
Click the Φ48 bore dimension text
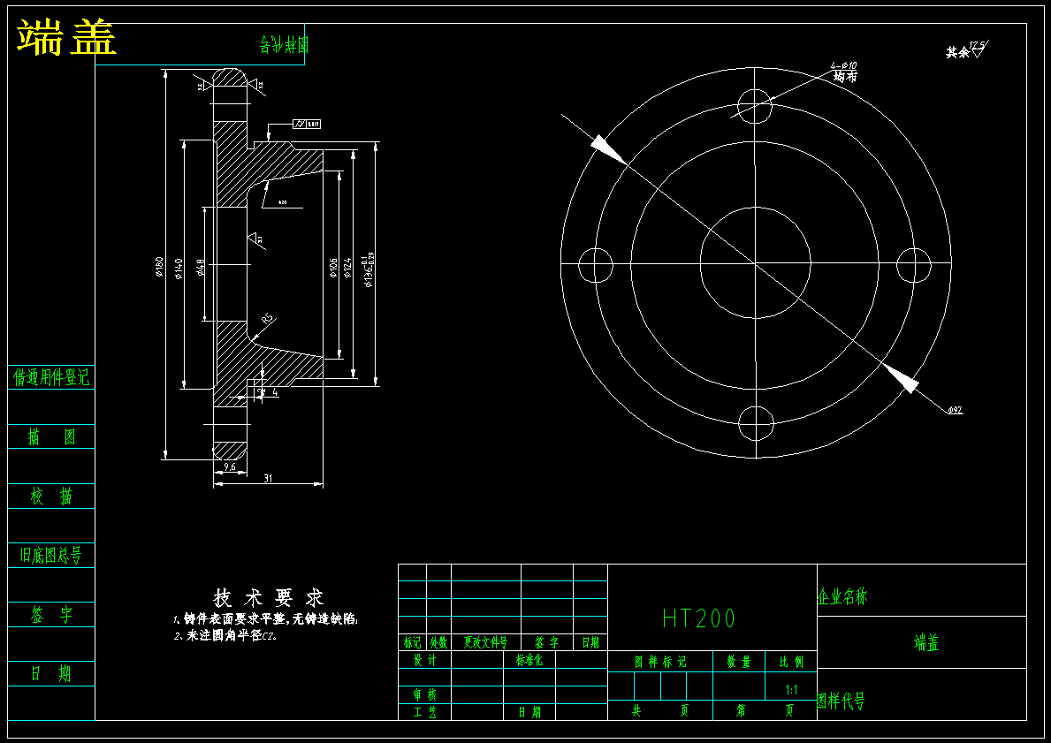click(200, 268)
